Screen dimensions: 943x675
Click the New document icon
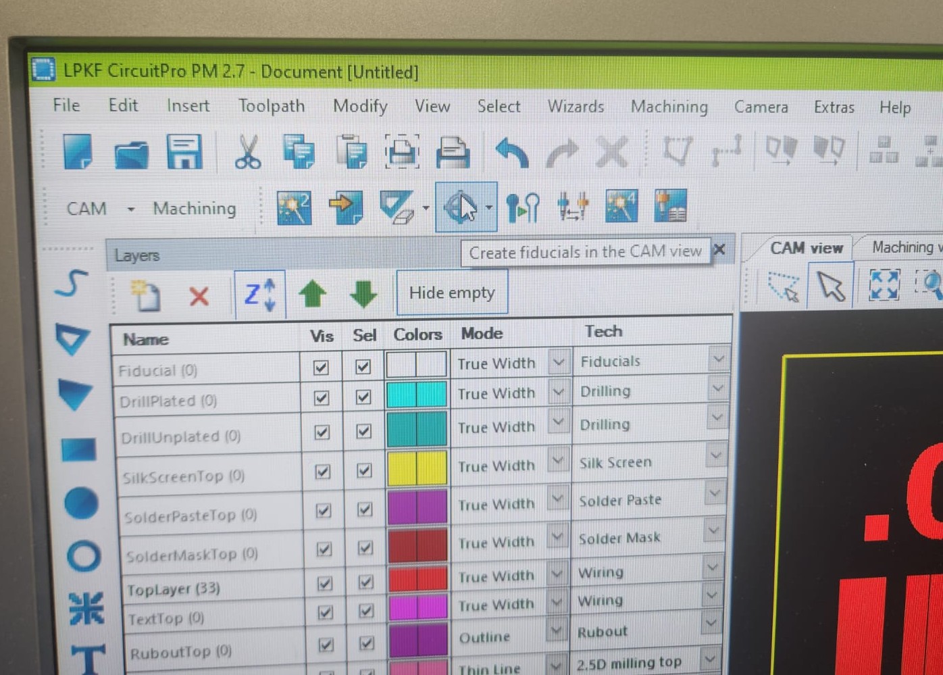click(x=78, y=151)
